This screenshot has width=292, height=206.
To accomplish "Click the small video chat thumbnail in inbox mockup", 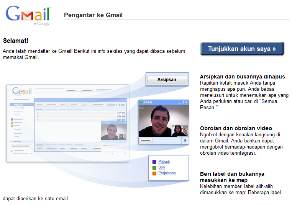I will [x=114, y=132].
